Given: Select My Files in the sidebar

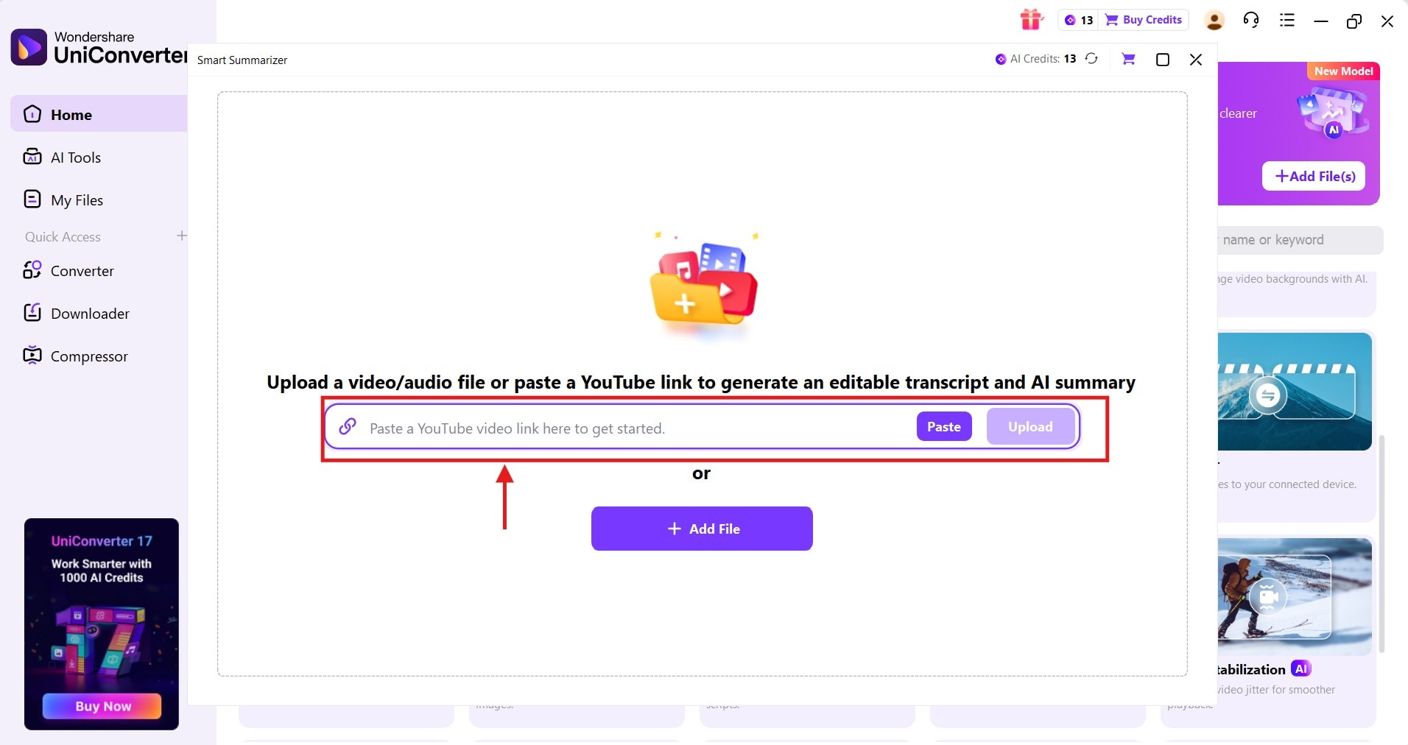Looking at the screenshot, I should point(77,200).
